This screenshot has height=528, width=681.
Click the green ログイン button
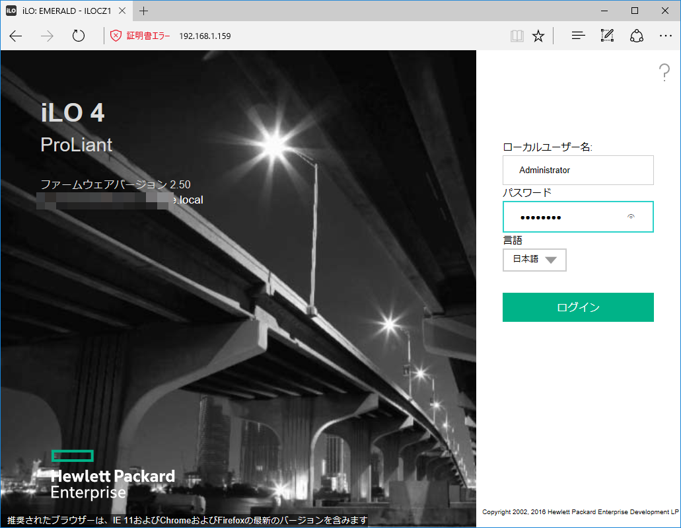point(578,307)
